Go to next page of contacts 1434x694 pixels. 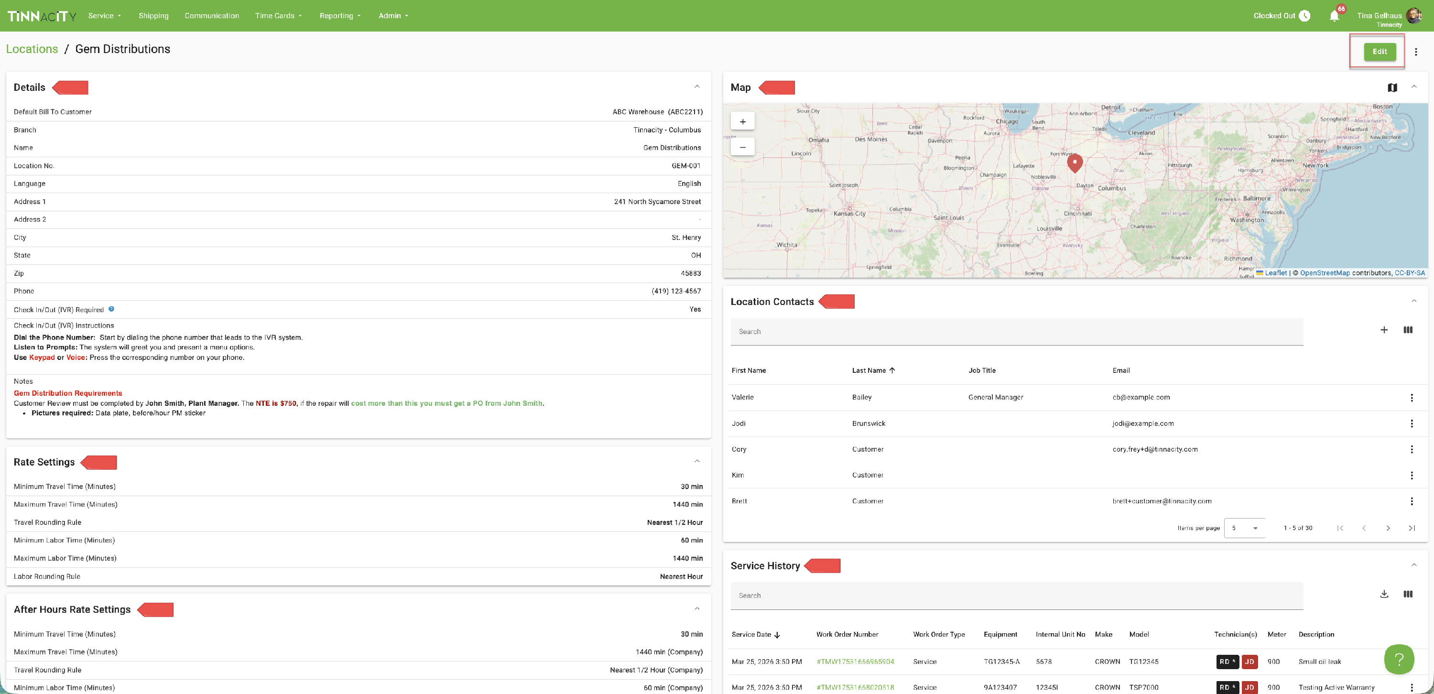point(1388,528)
